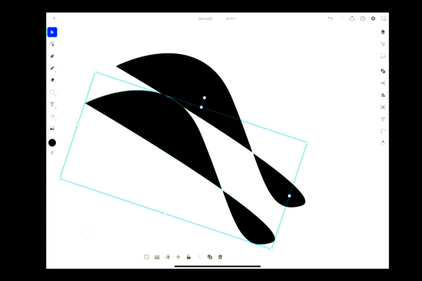Click the empty square stroke icon in bottom bar
Screen dimensions: 422x281
tap(146, 257)
